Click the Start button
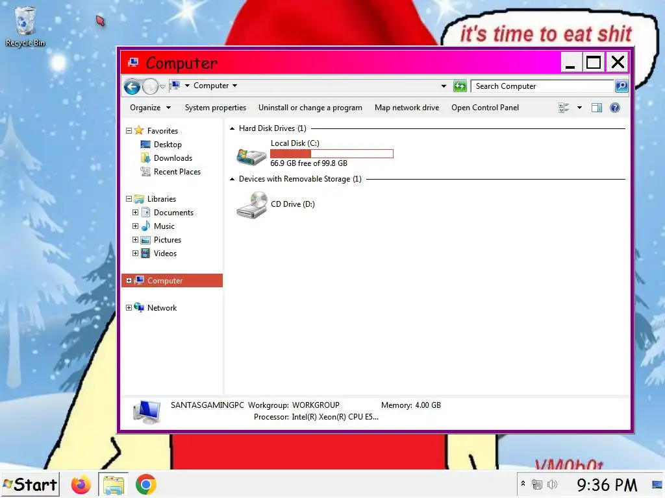This screenshot has height=498, width=665. pyautogui.click(x=30, y=484)
